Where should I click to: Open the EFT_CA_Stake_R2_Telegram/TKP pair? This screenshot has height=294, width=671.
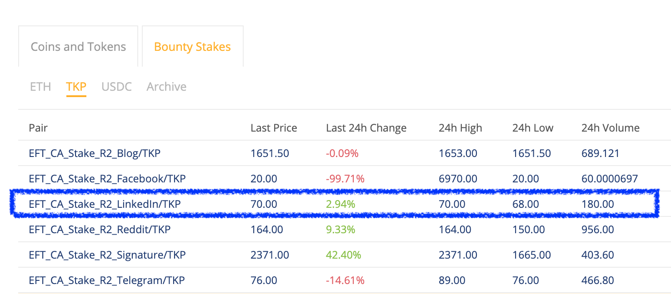[x=107, y=280]
